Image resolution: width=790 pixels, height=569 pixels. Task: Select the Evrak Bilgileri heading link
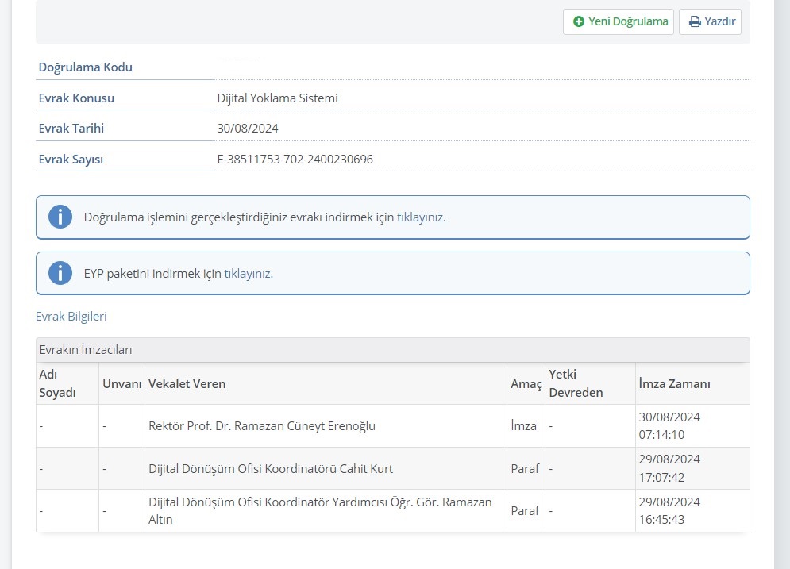[x=71, y=317]
